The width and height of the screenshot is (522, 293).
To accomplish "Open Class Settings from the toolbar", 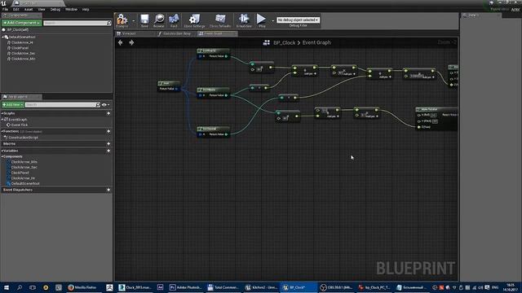I will pyautogui.click(x=194, y=20).
